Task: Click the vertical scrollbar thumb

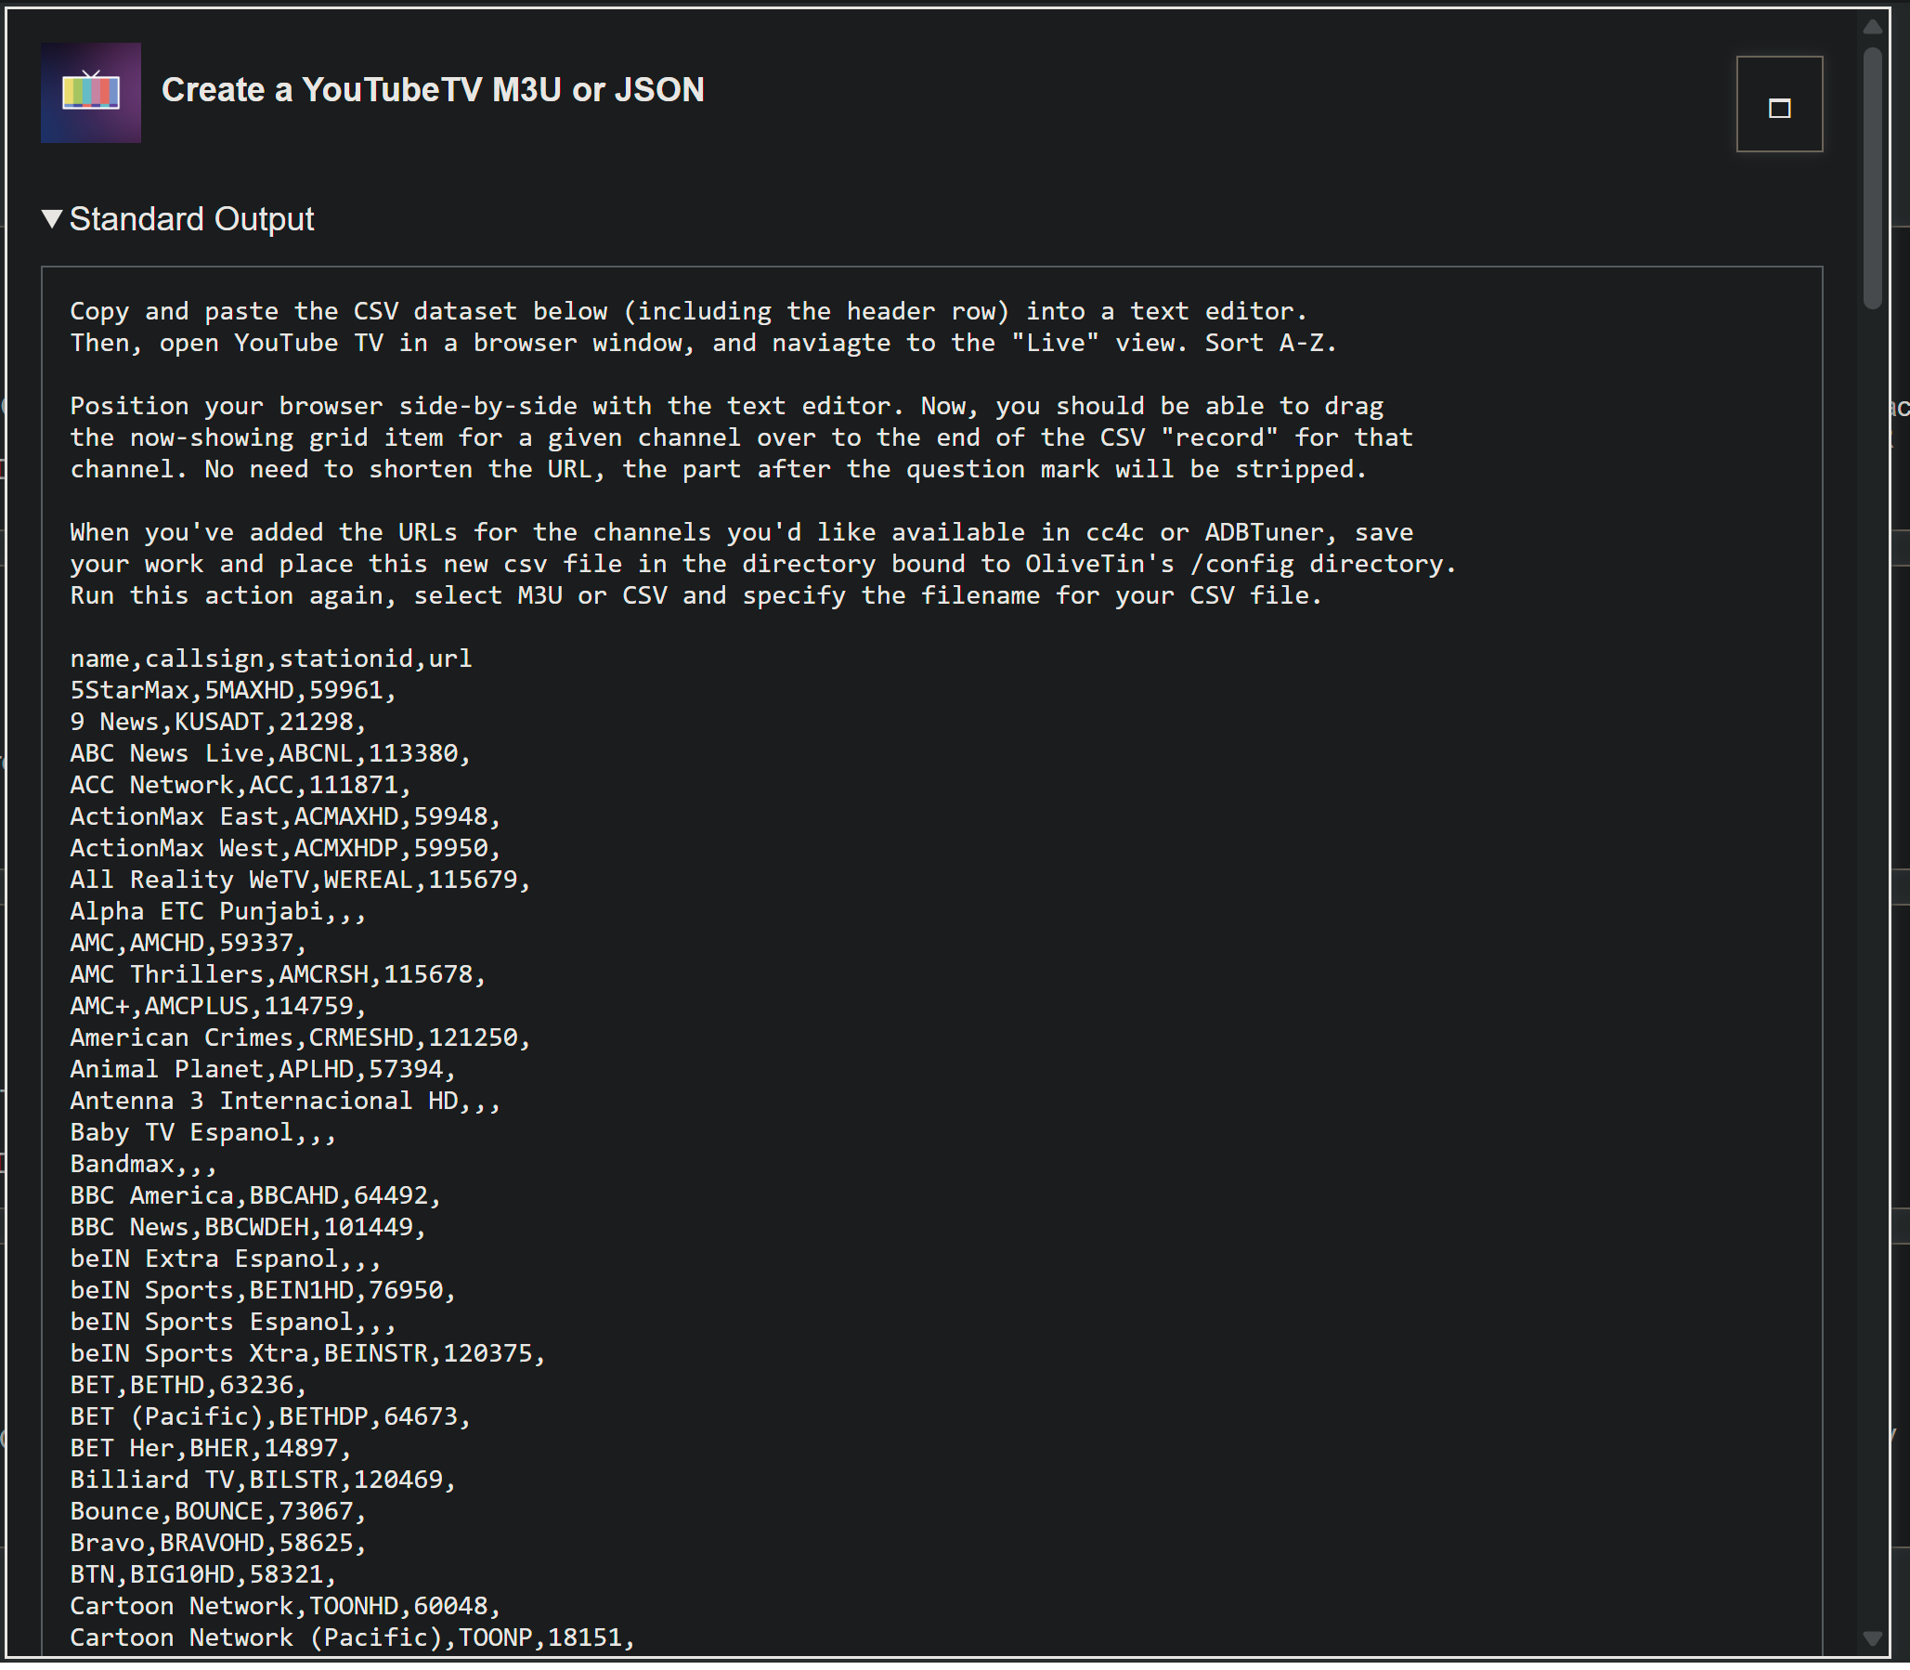Action: click(x=1872, y=177)
